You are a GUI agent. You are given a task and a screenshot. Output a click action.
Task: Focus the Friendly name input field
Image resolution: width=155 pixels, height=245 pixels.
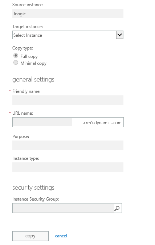coord(68,100)
